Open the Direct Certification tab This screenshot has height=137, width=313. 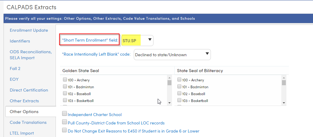[29, 90]
